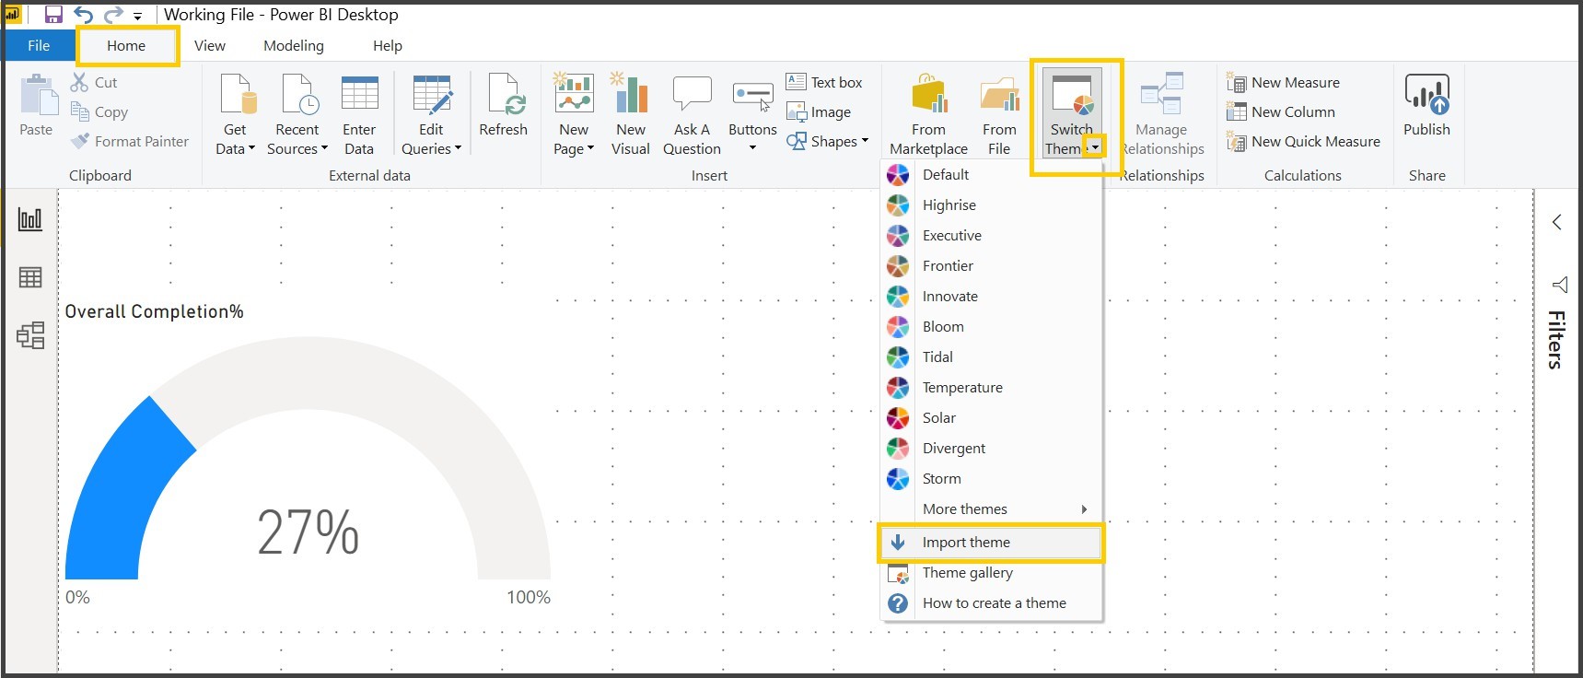Create a New Column
The image size is (1583, 678).
(1281, 111)
